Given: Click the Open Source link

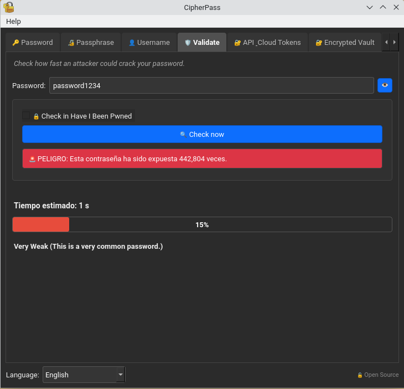Looking at the screenshot, I should [378, 375].
